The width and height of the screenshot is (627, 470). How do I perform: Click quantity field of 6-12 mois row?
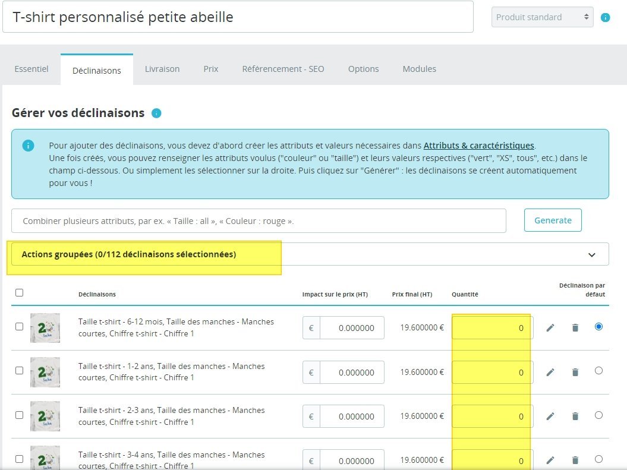point(492,328)
